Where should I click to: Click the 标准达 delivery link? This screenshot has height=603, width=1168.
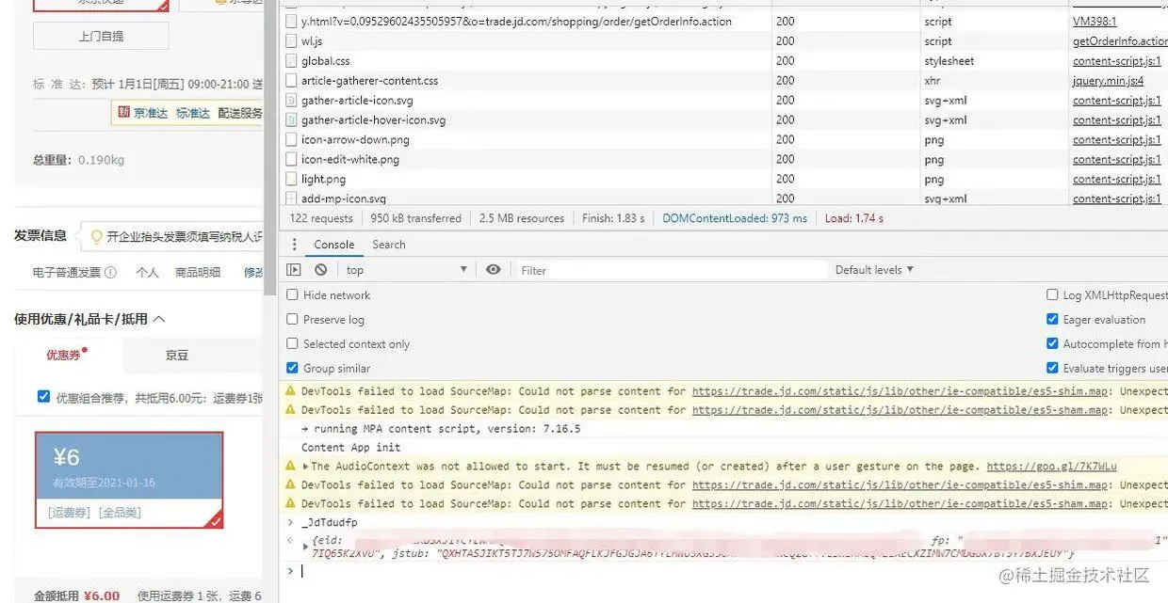193,113
